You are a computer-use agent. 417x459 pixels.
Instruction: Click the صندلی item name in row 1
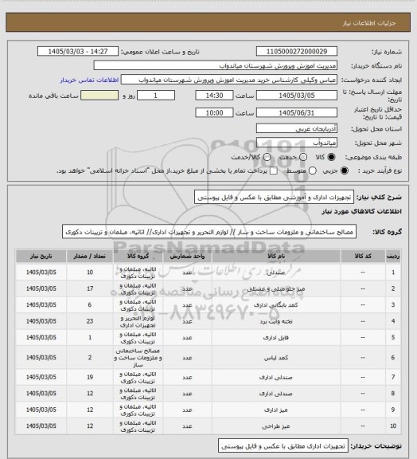(276, 273)
